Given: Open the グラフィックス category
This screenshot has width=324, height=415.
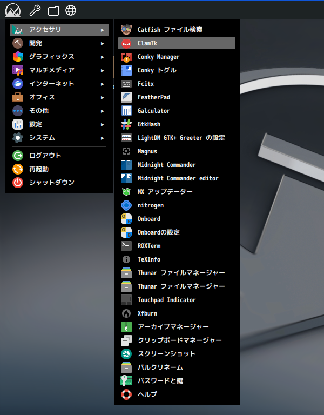Looking at the screenshot, I should coord(59,57).
